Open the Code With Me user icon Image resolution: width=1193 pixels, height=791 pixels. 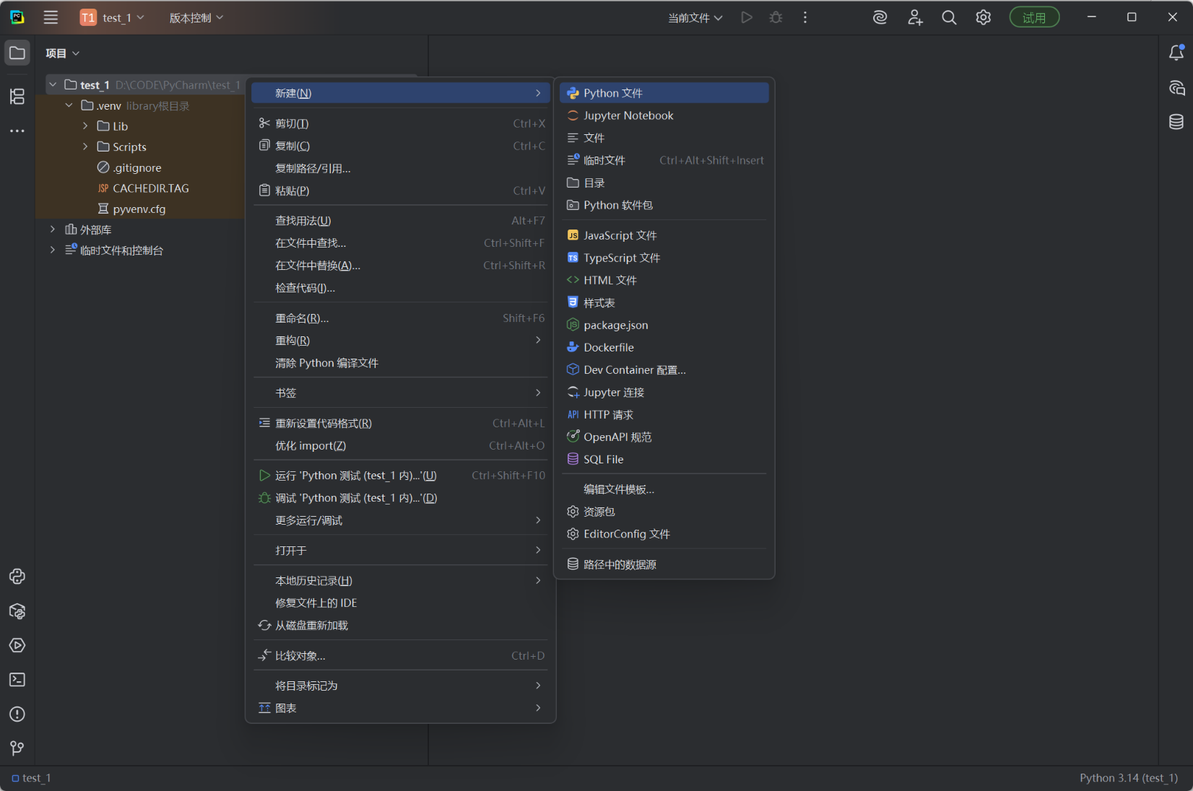tap(915, 17)
